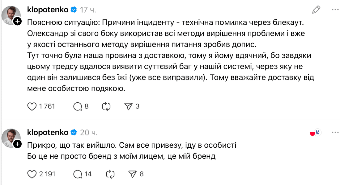Open the first post's three-dot menu
Screen dimensions: 340x185
[335, 10]
